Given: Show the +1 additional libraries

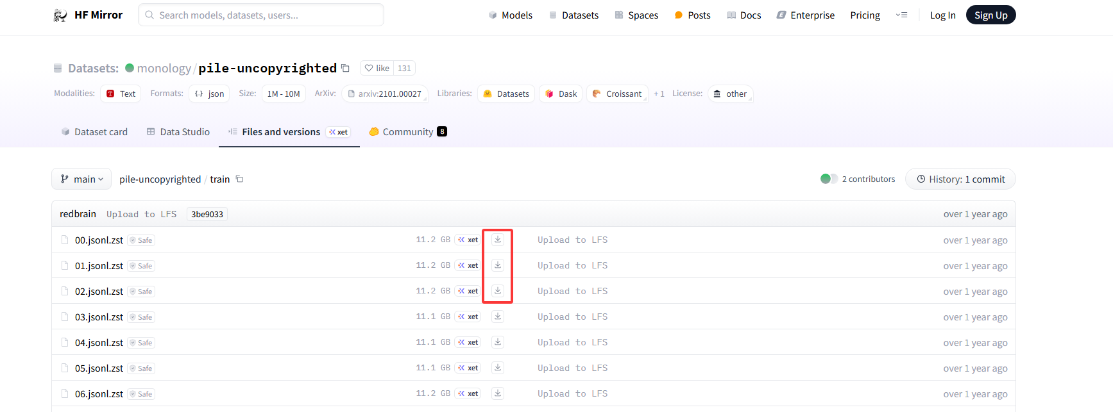Looking at the screenshot, I should (659, 94).
